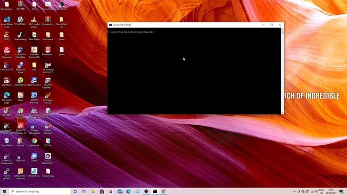The width and height of the screenshot is (347, 195).
Task: Select the MyEpson Portal icon
Action: click(21, 68)
